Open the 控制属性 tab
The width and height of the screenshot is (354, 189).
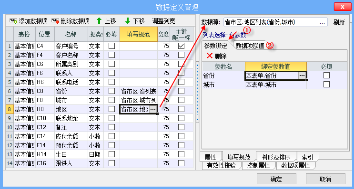(258, 166)
